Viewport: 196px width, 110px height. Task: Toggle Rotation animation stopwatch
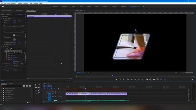(x=5, y=37)
